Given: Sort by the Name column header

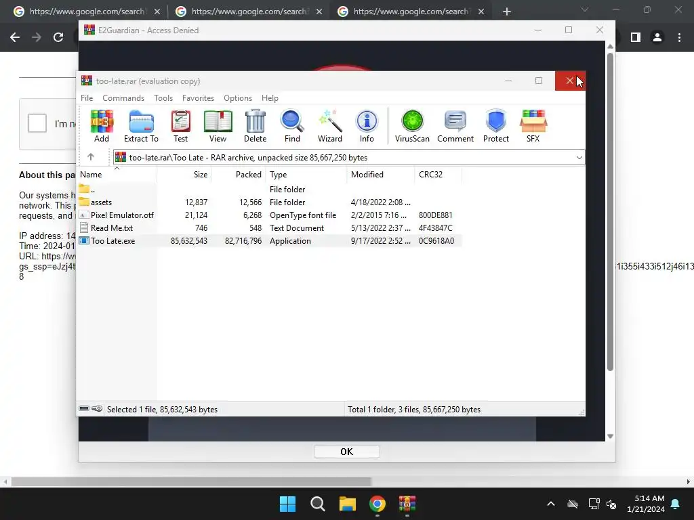Looking at the screenshot, I should coord(117,175).
